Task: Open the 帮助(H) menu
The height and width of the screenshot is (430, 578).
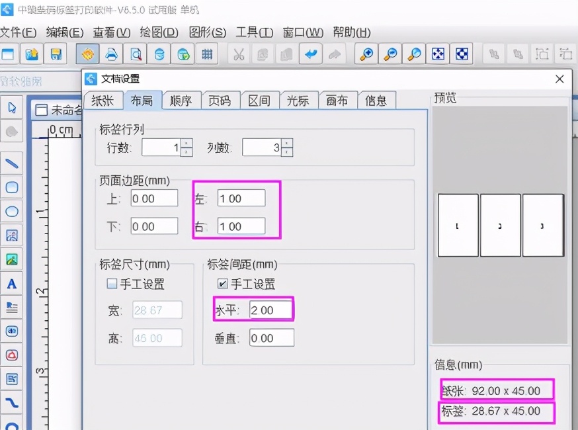Action: tap(352, 32)
